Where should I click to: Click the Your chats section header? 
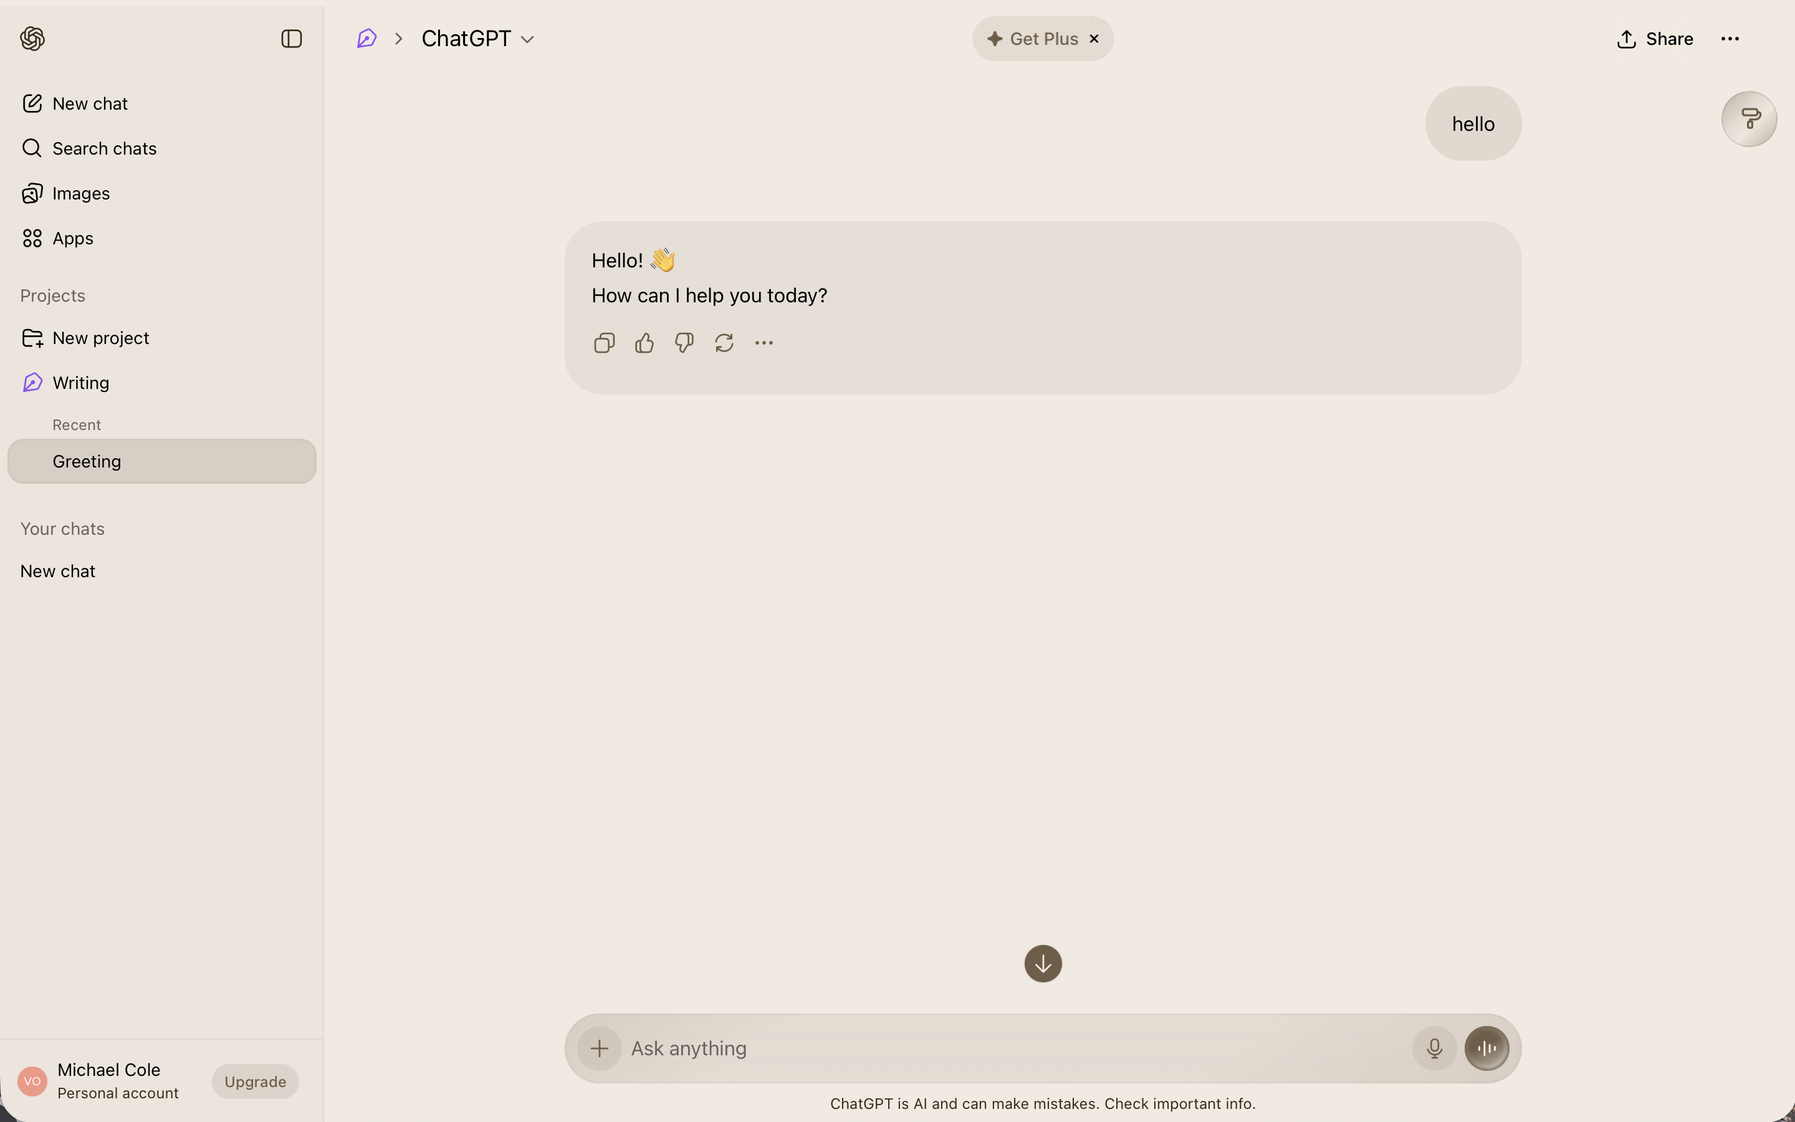[x=62, y=529]
